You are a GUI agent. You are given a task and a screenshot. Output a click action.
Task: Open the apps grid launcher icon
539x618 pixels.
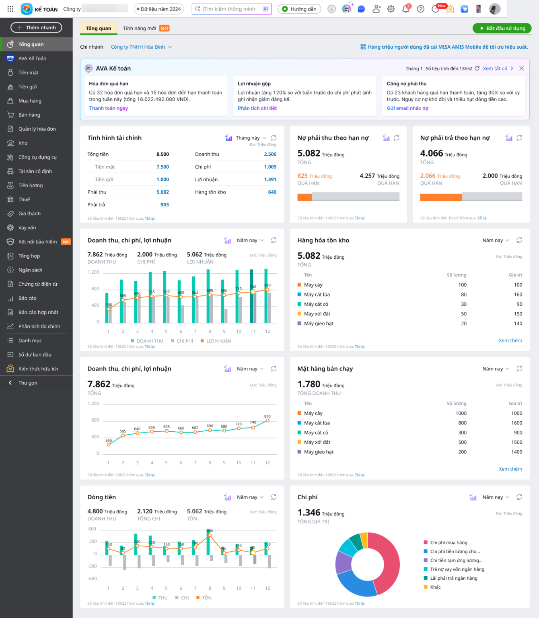tap(10, 9)
